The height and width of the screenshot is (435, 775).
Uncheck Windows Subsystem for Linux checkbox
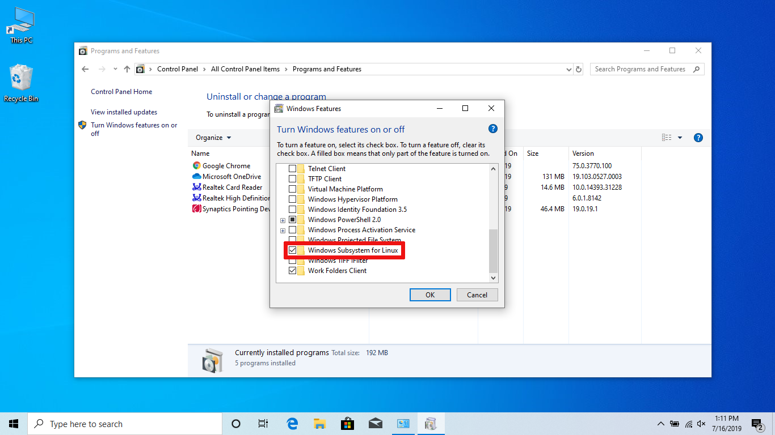pyautogui.click(x=293, y=250)
